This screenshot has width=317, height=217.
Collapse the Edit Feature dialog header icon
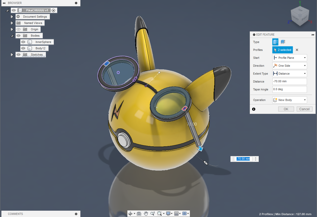[x=254, y=35]
